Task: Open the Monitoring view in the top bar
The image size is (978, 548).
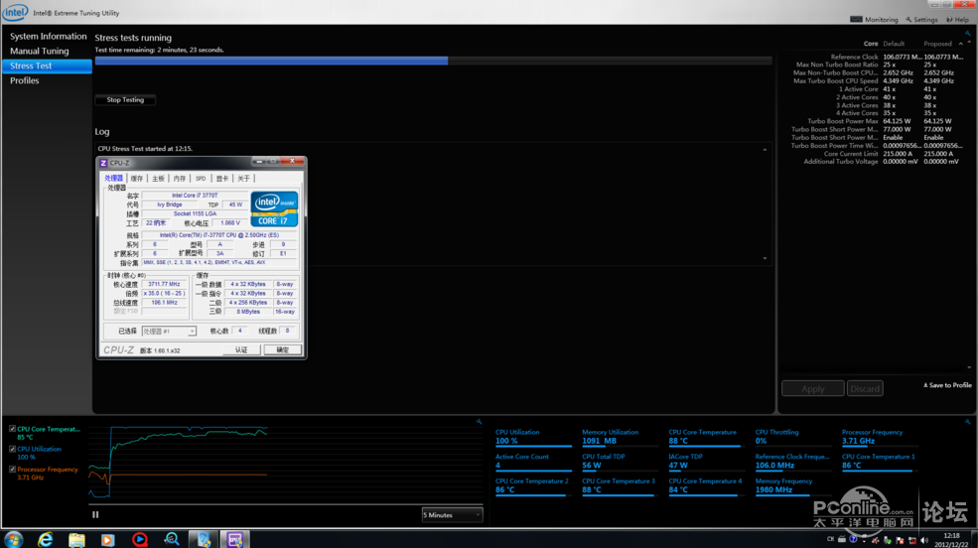Action: (875, 19)
